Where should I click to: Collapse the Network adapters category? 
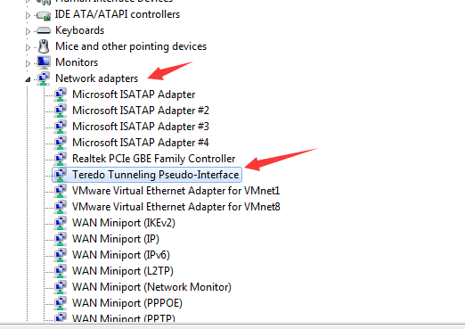(28, 79)
